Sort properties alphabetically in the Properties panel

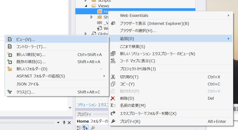click(85, 128)
